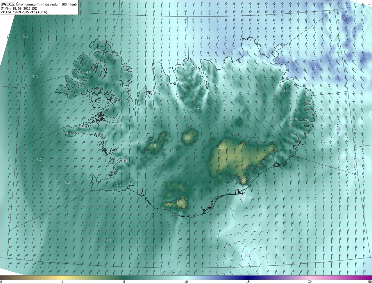Viewport: 372px width, 284px height.
Task: Click the '3.2' value label on the map
Action: [187, 137]
